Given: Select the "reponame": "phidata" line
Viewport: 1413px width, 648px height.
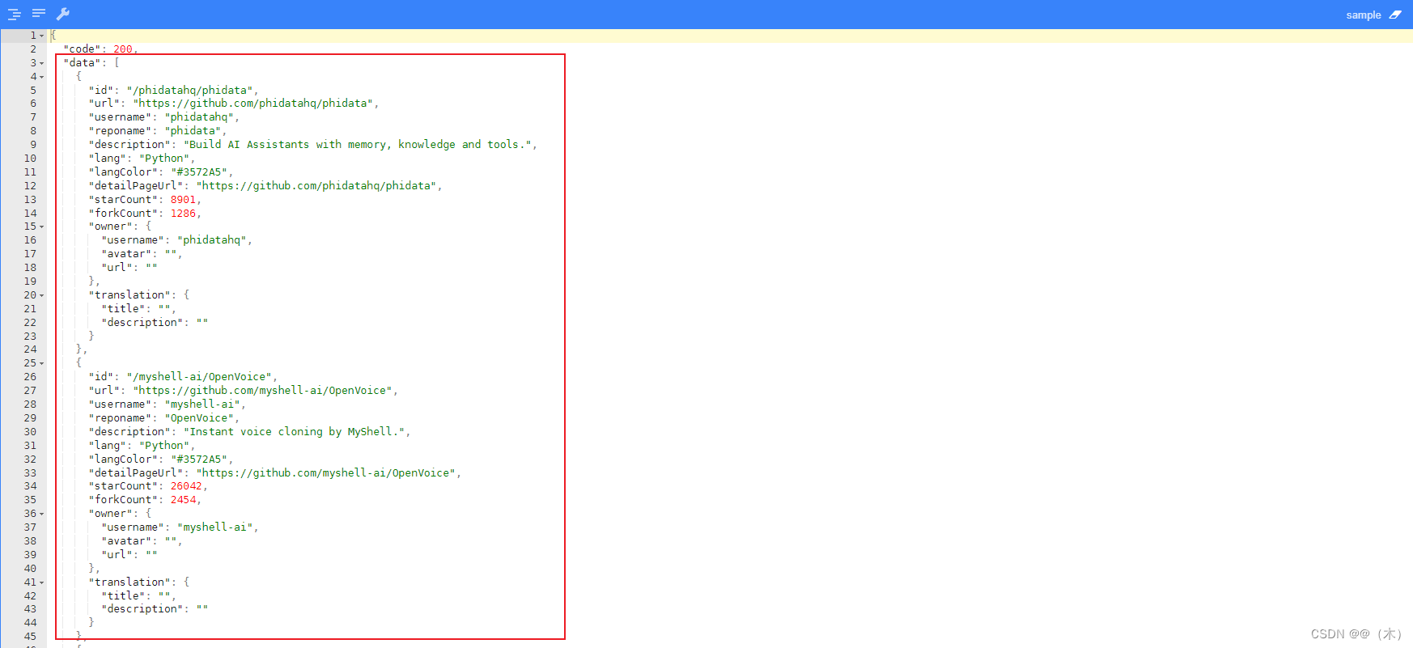Looking at the screenshot, I should click(x=158, y=131).
